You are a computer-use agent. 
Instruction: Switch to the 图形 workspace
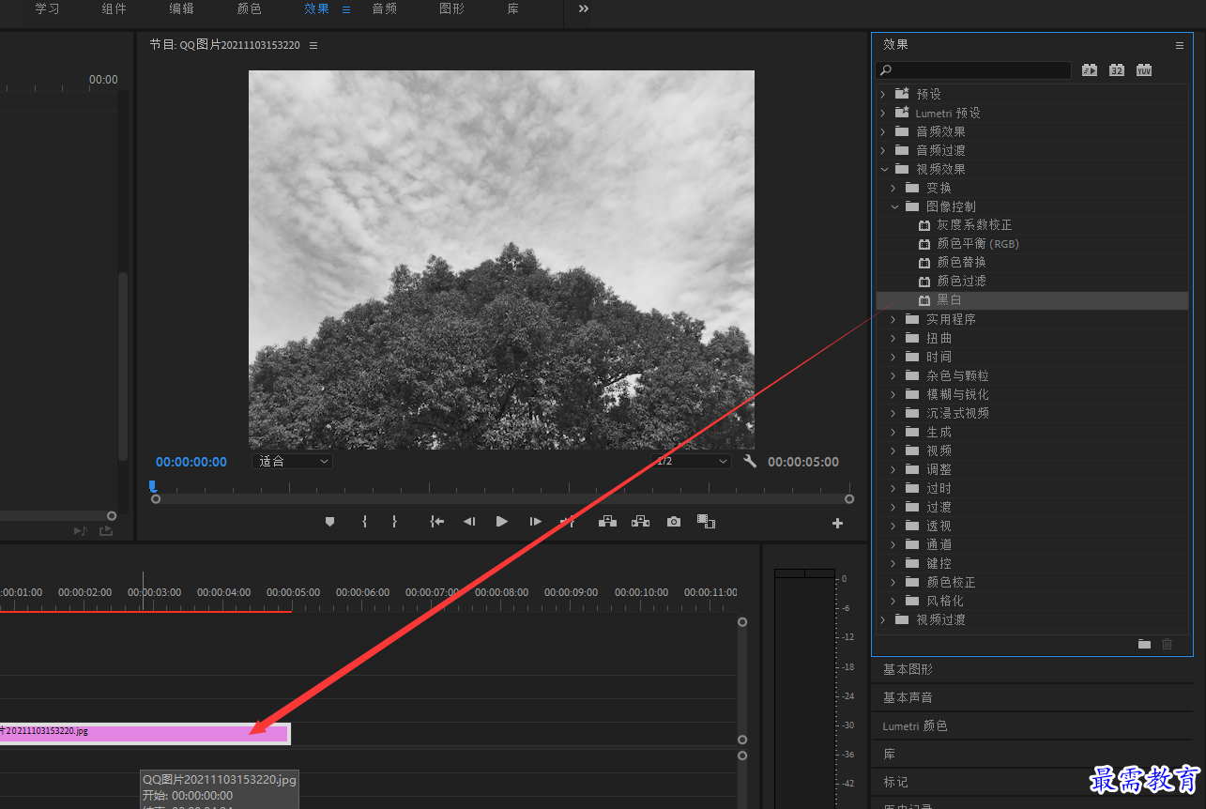(452, 9)
